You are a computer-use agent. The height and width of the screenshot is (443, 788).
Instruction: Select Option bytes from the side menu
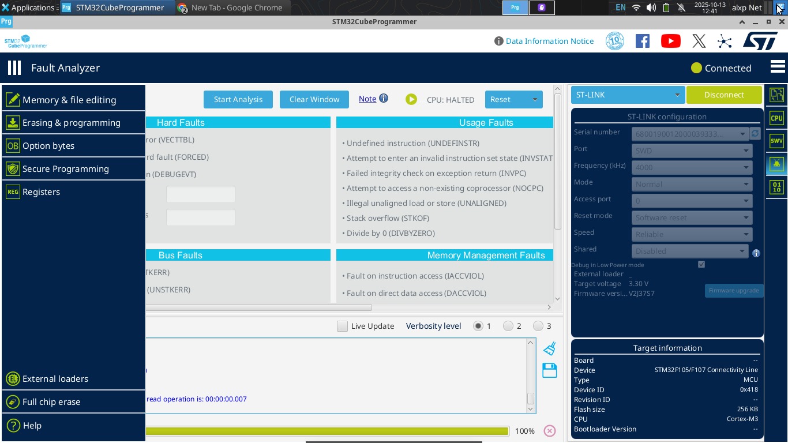point(48,146)
